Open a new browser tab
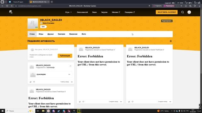The image size is (202, 113). pyautogui.click(x=52, y=2)
